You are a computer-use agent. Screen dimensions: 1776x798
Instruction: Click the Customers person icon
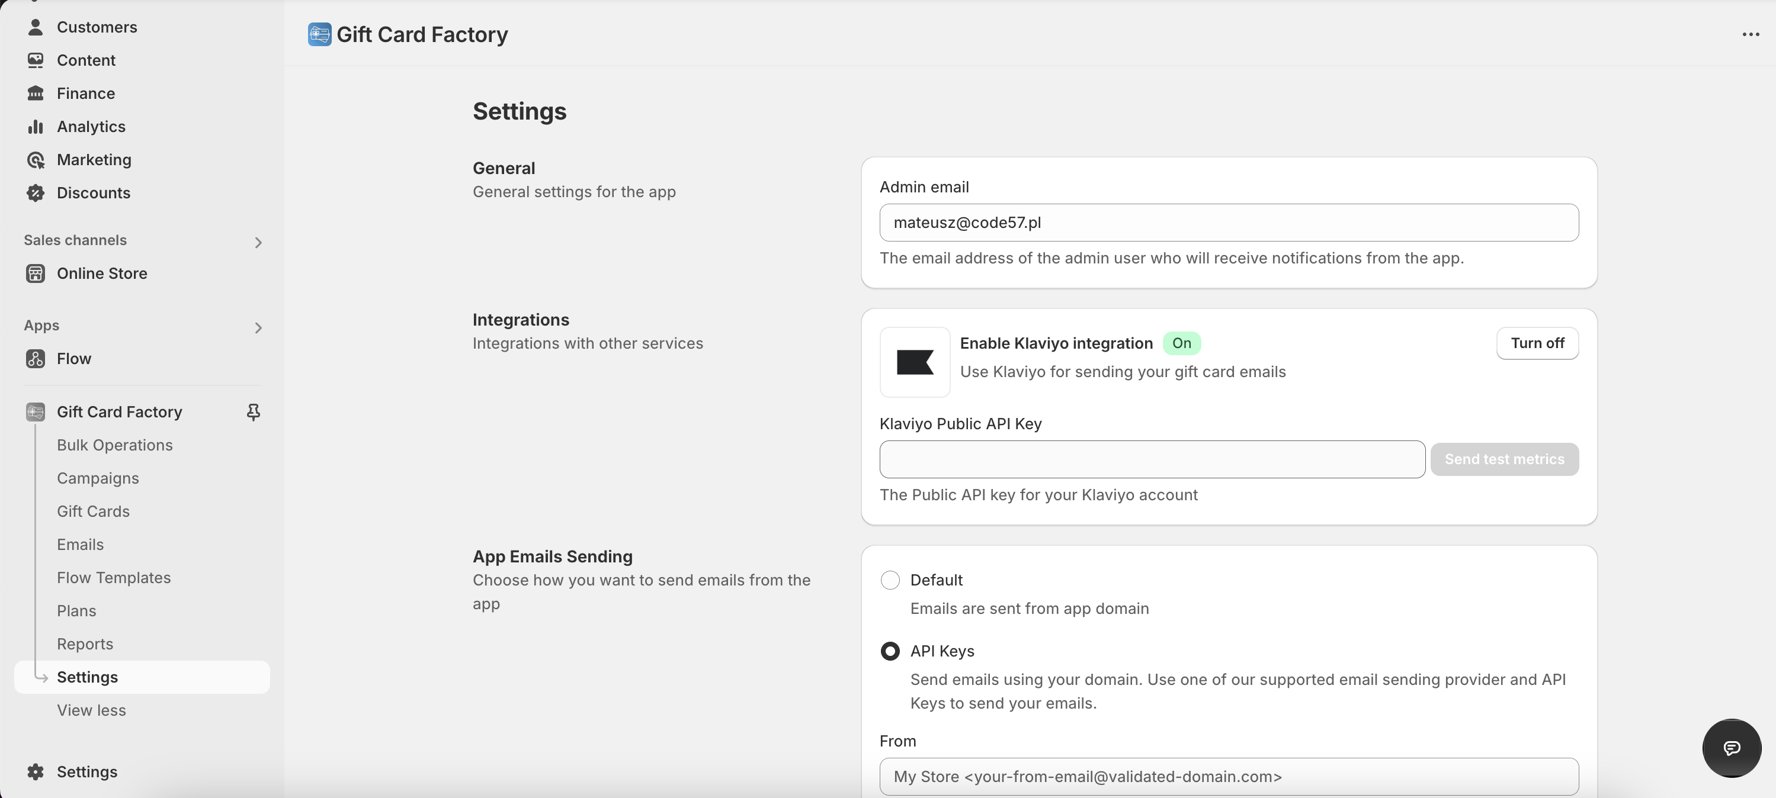click(35, 27)
